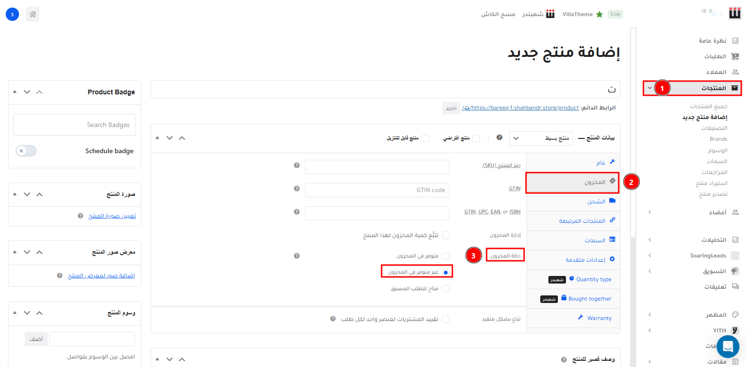Toggle the Schedule badge switch
Screen dimensions: 747x367
pyautogui.click(x=26, y=151)
